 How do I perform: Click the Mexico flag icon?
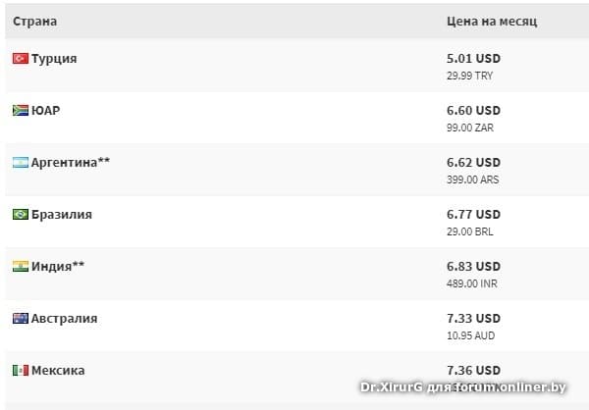21,370
